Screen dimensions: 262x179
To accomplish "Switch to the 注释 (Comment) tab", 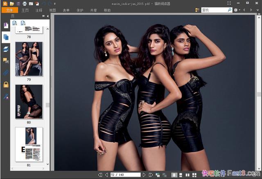I will (39, 10).
